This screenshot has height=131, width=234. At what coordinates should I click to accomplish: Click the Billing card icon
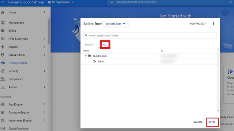(3, 31)
